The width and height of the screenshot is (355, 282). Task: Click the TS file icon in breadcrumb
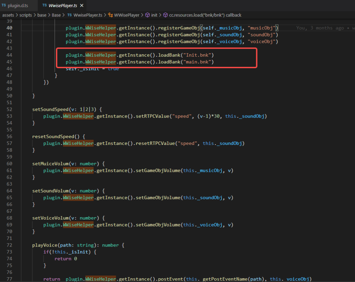tap(70, 15)
